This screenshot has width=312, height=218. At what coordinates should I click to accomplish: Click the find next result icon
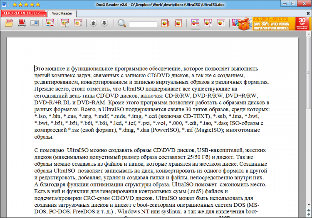click(178, 23)
